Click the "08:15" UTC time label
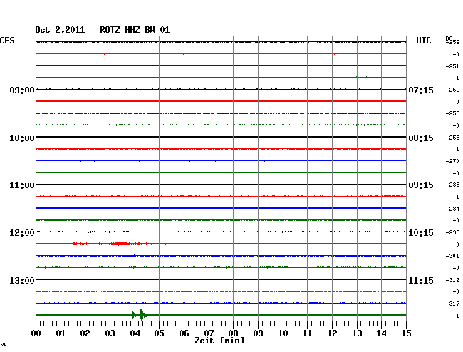 421,138
